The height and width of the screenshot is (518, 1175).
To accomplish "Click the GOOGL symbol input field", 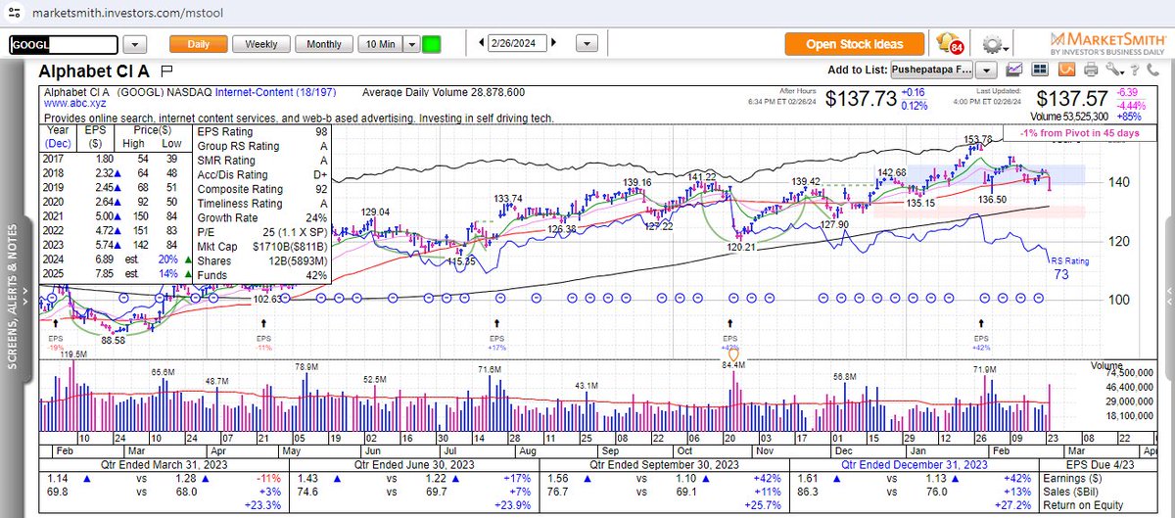I will pos(63,44).
